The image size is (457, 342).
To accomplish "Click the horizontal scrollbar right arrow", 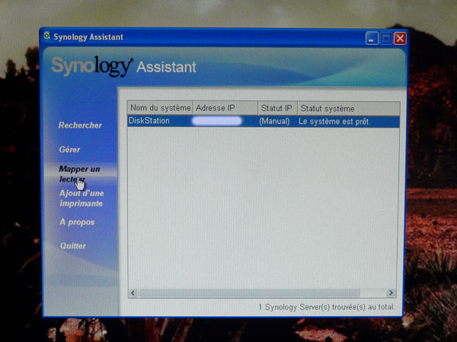I will coord(391,293).
